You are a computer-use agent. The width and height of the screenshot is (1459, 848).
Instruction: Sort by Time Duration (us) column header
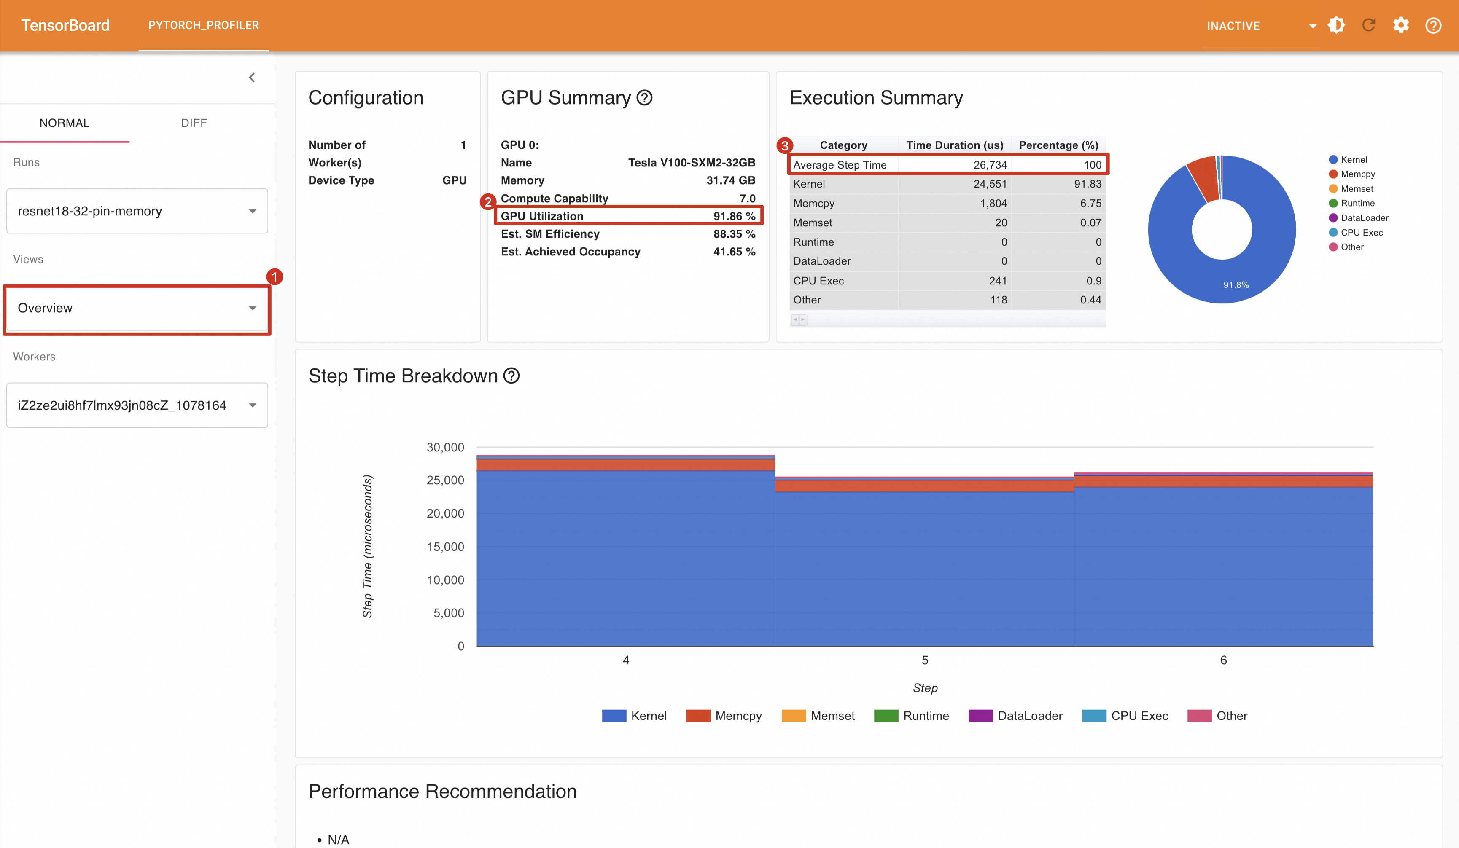click(955, 145)
